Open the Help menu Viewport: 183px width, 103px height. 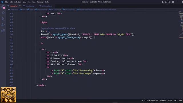[47, 2]
